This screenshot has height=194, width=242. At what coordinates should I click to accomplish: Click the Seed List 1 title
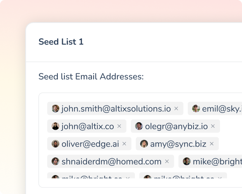click(61, 42)
